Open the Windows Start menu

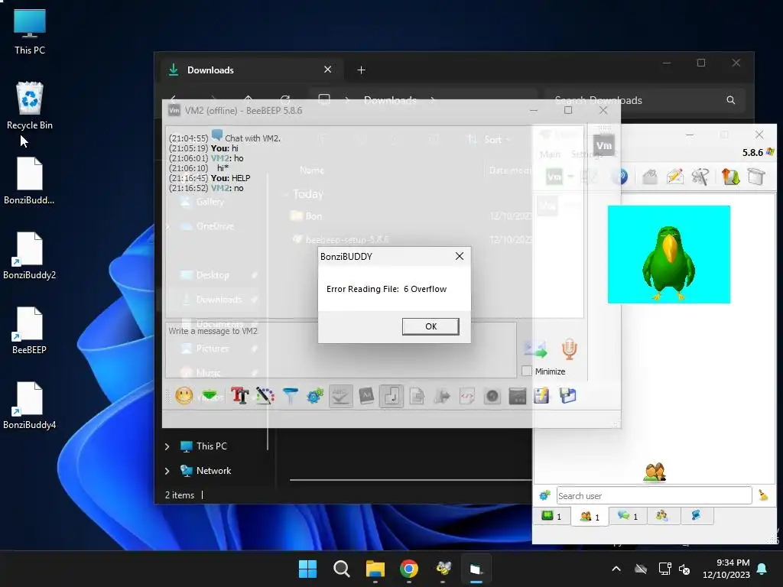[307, 569]
